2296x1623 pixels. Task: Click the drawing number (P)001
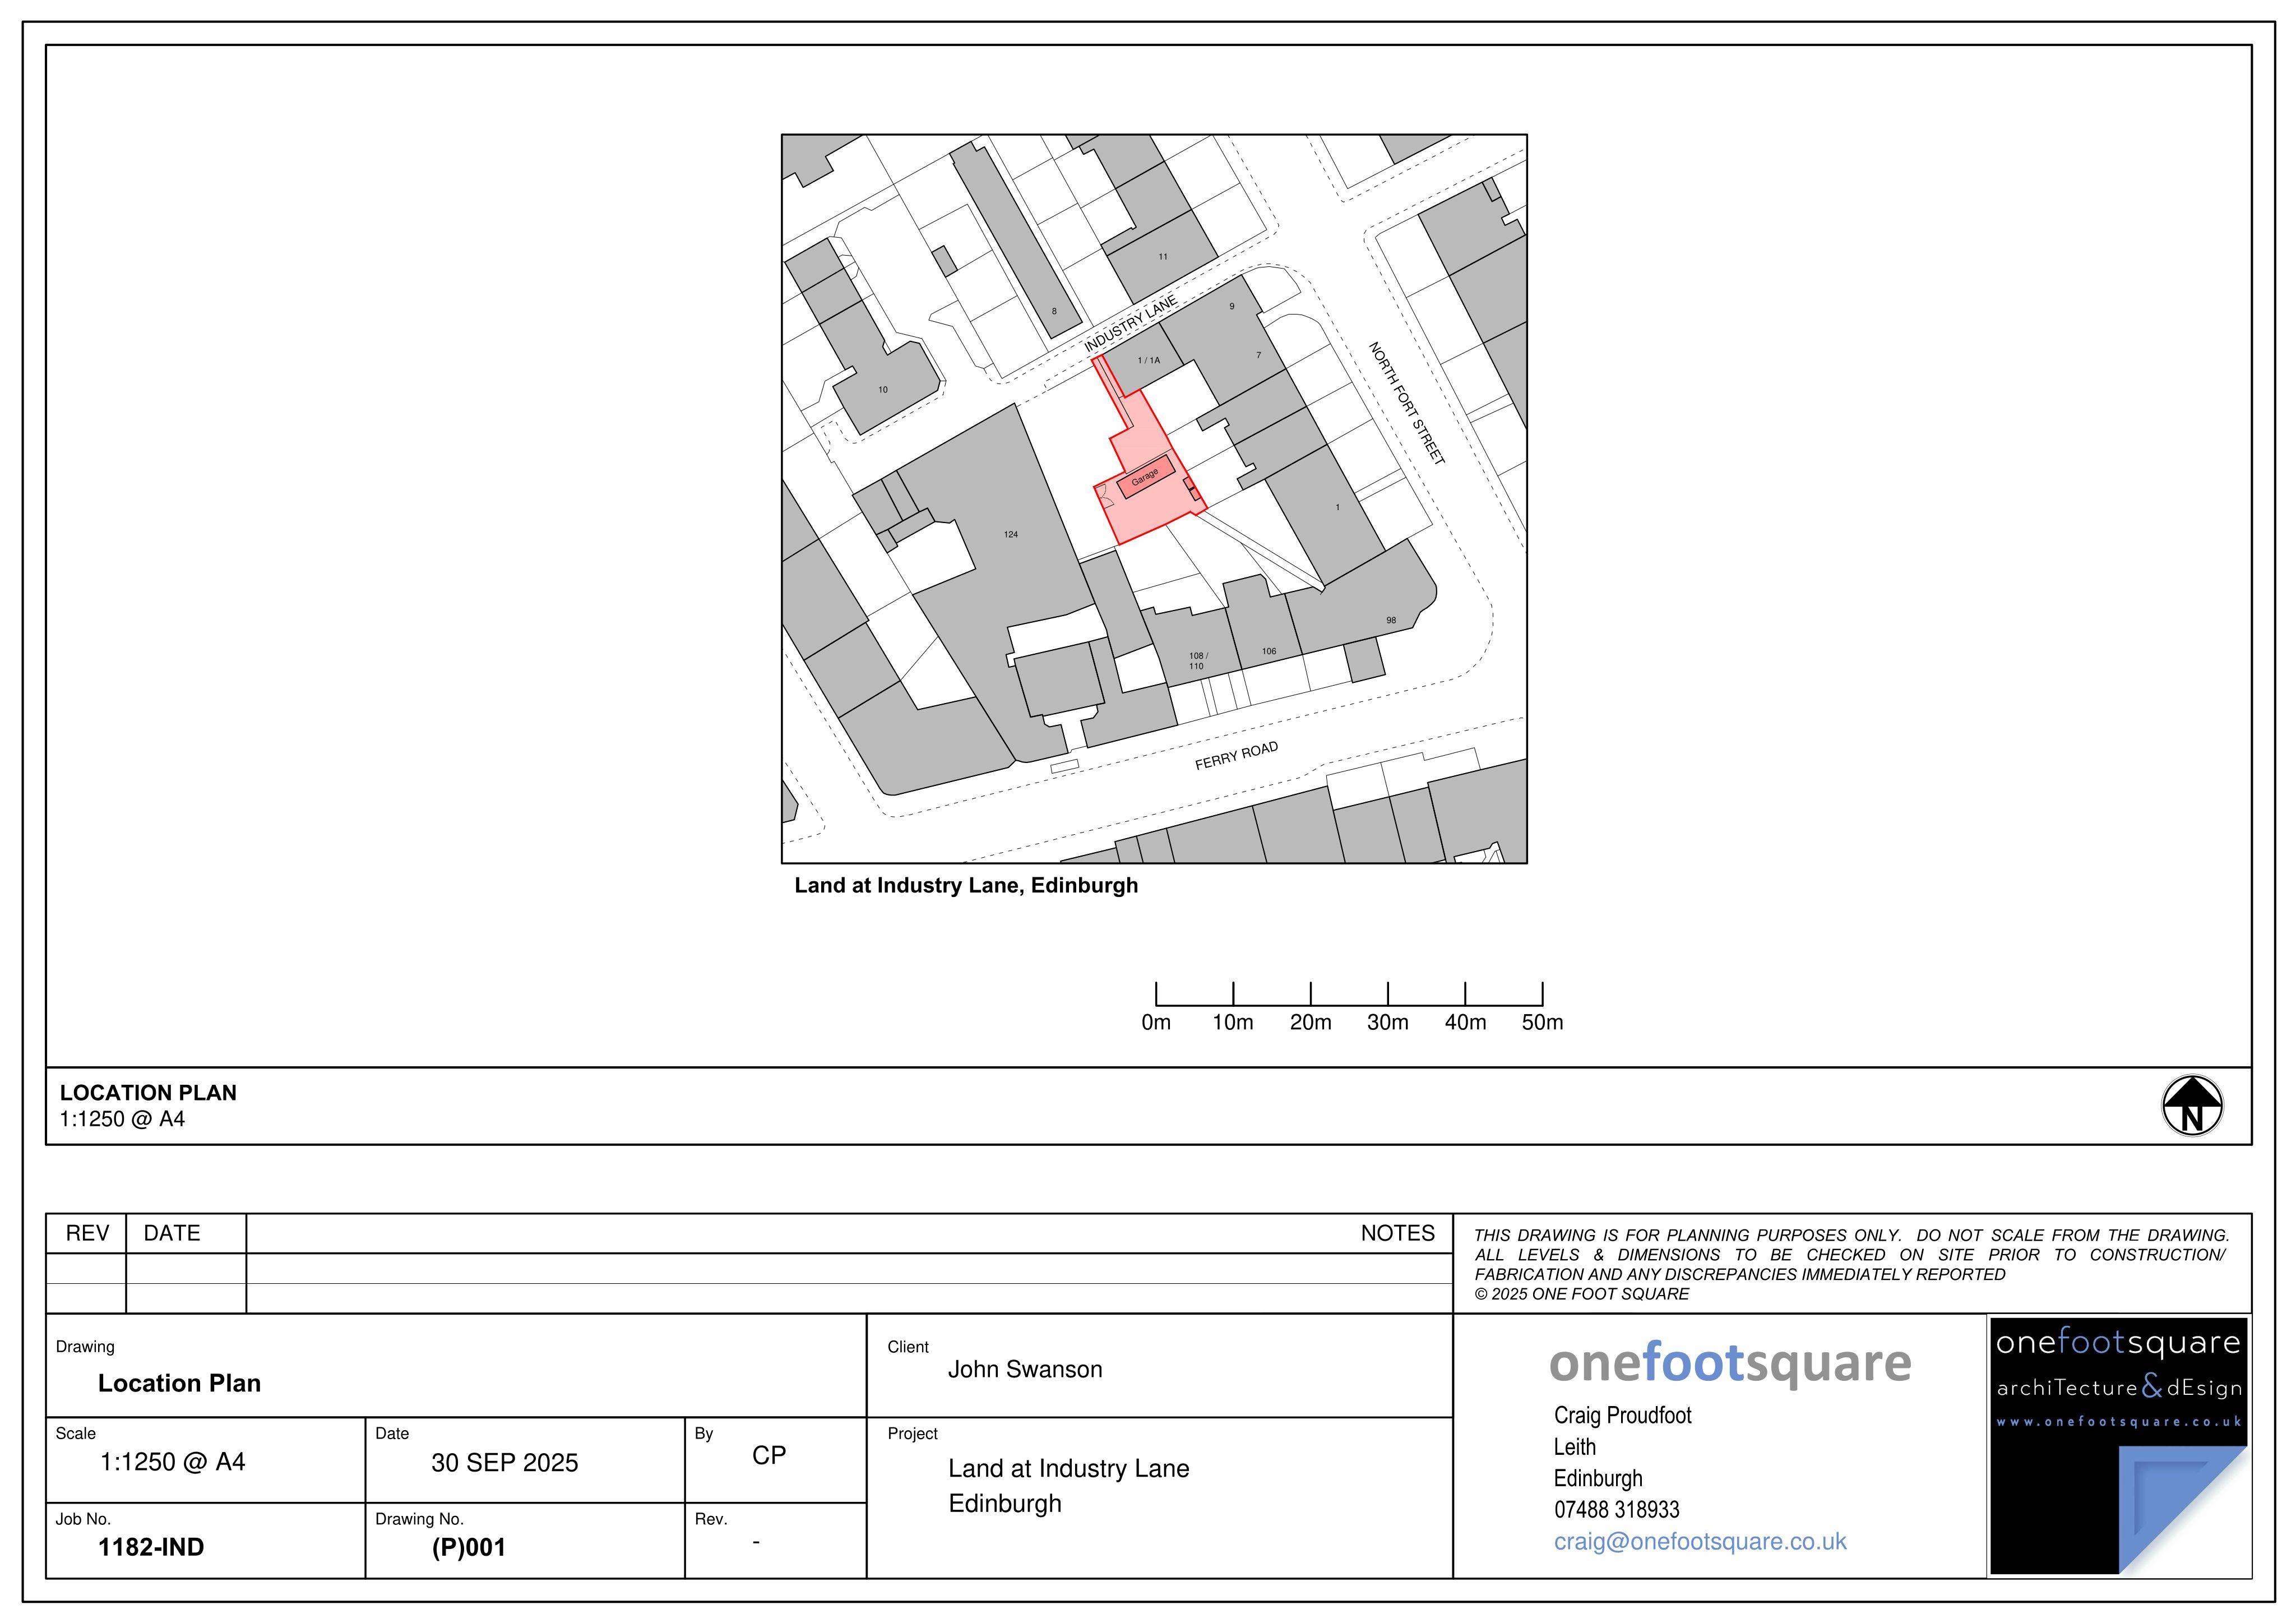tap(469, 1548)
